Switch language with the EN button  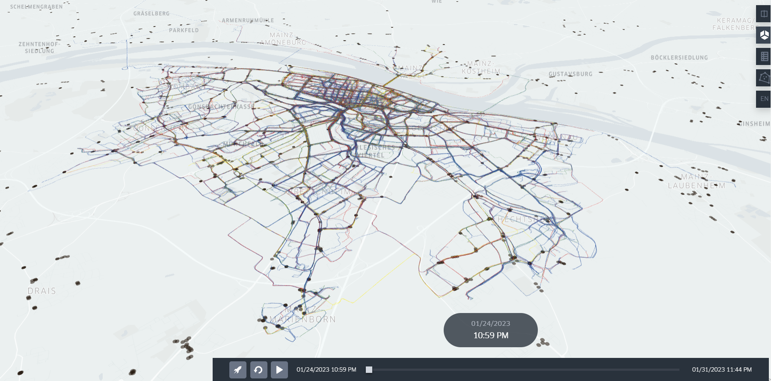[x=764, y=99]
